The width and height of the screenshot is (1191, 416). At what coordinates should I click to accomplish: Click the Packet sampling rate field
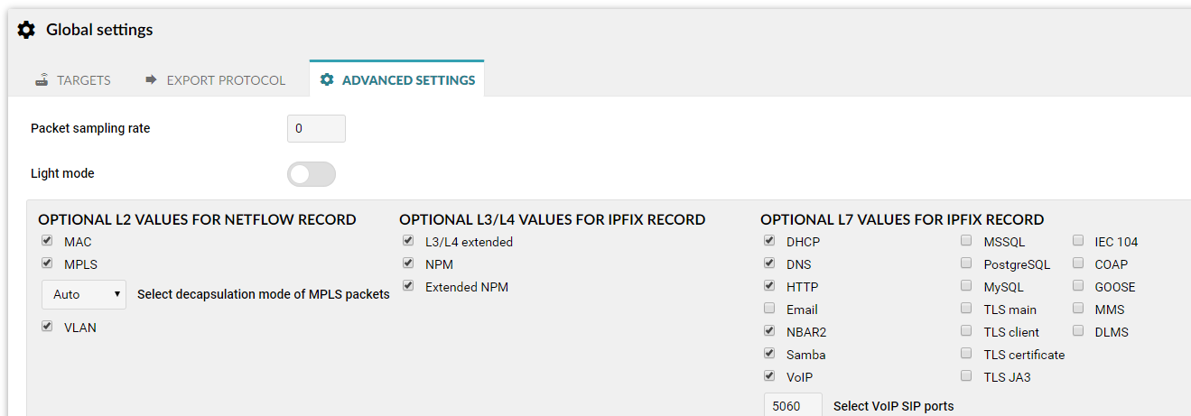(316, 128)
